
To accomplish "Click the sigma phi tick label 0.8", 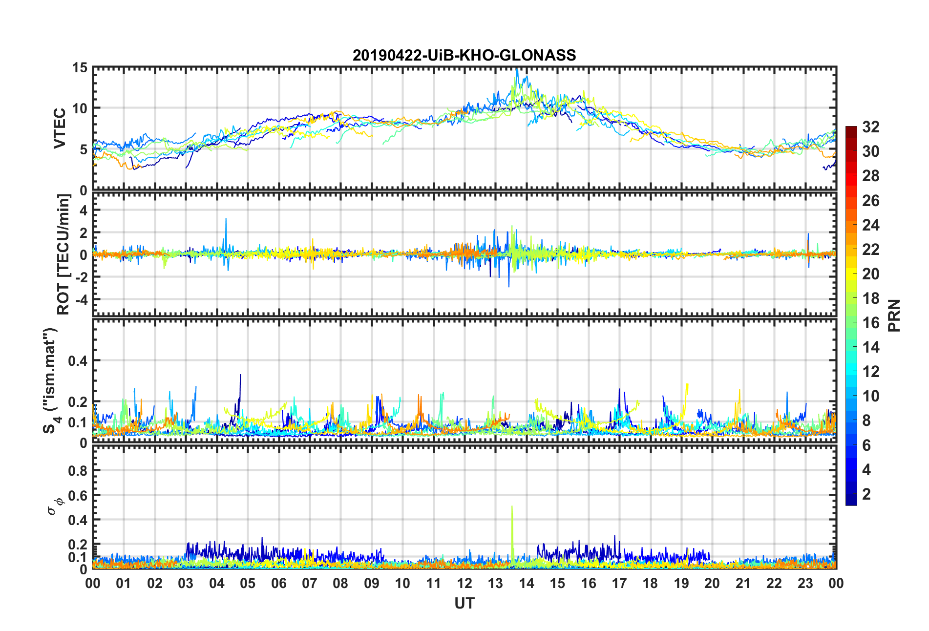I will coord(78,471).
